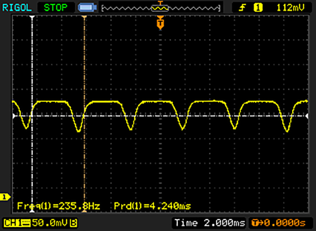Click the orange cursor B vertical line
The image size is (316, 231).
click(84, 114)
